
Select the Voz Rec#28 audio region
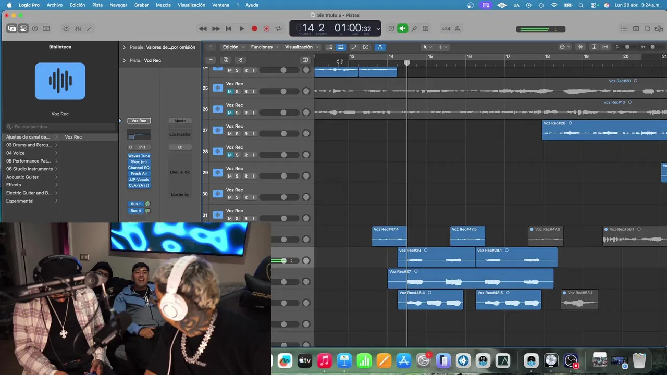pos(604,130)
